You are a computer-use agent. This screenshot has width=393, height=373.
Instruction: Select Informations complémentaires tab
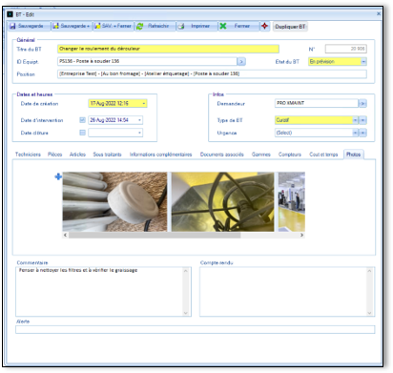(160, 155)
